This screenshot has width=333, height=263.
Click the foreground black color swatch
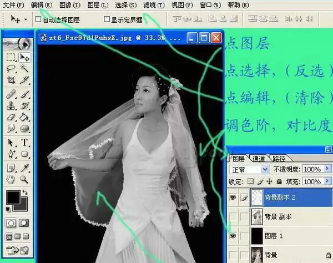pyautogui.click(x=13, y=198)
